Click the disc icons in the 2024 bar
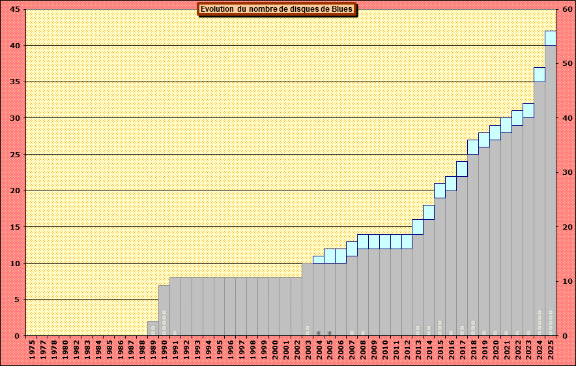This screenshot has height=366, width=576. (540, 322)
